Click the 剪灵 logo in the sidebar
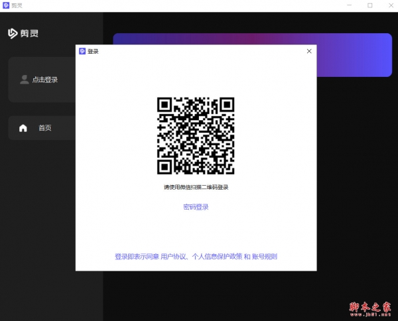Image resolution: width=398 pixels, height=321 pixels. point(23,33)
